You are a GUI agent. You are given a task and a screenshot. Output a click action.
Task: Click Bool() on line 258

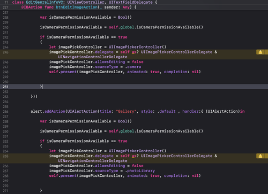coord(125,121)
